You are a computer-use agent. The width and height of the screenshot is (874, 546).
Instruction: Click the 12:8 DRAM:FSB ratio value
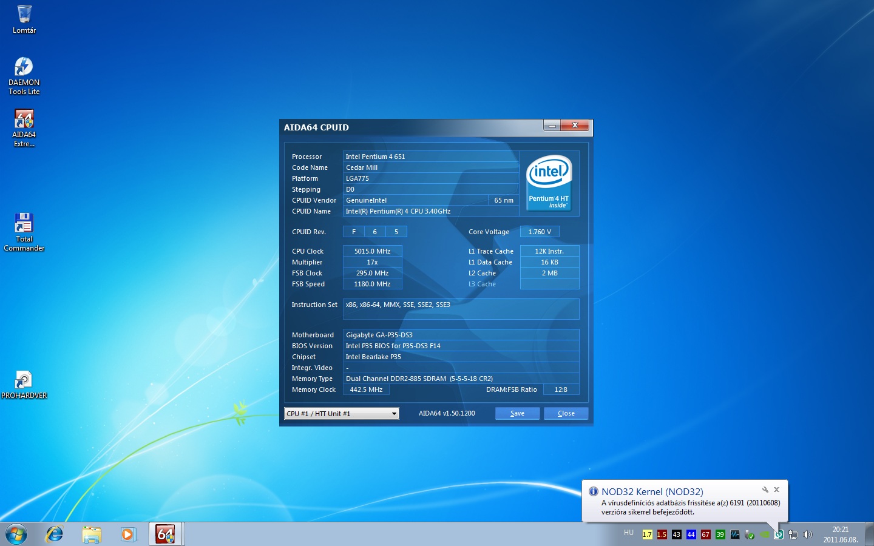coord(561,389)
